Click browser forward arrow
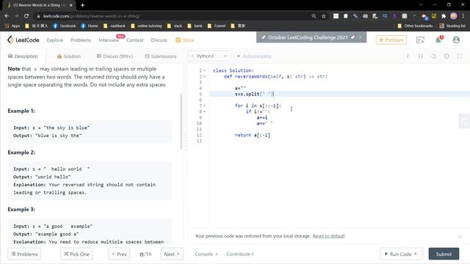This screenshot has height=264, width=470. [16, 16]
